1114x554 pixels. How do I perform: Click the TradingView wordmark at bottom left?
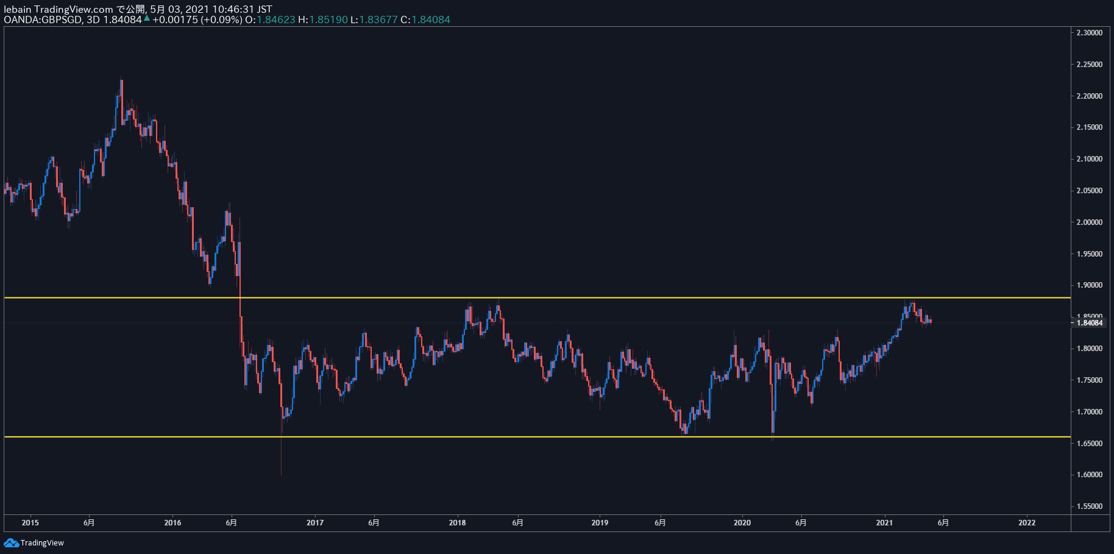click(x=42, y=543)
